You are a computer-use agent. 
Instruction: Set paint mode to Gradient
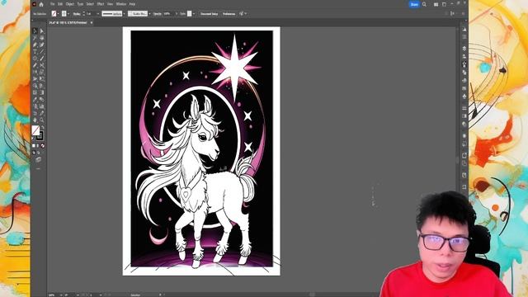click(x=38, y=145)
